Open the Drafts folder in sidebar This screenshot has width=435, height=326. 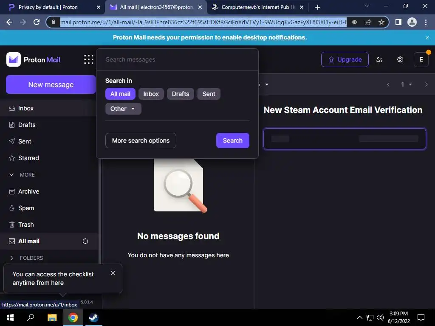pos(48,125)
